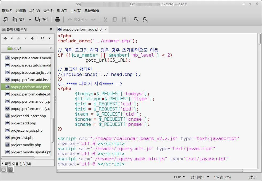The image size is (262, 181).
Task: Select the Cut (scissors) icon
Action: [x=105, y=19]
